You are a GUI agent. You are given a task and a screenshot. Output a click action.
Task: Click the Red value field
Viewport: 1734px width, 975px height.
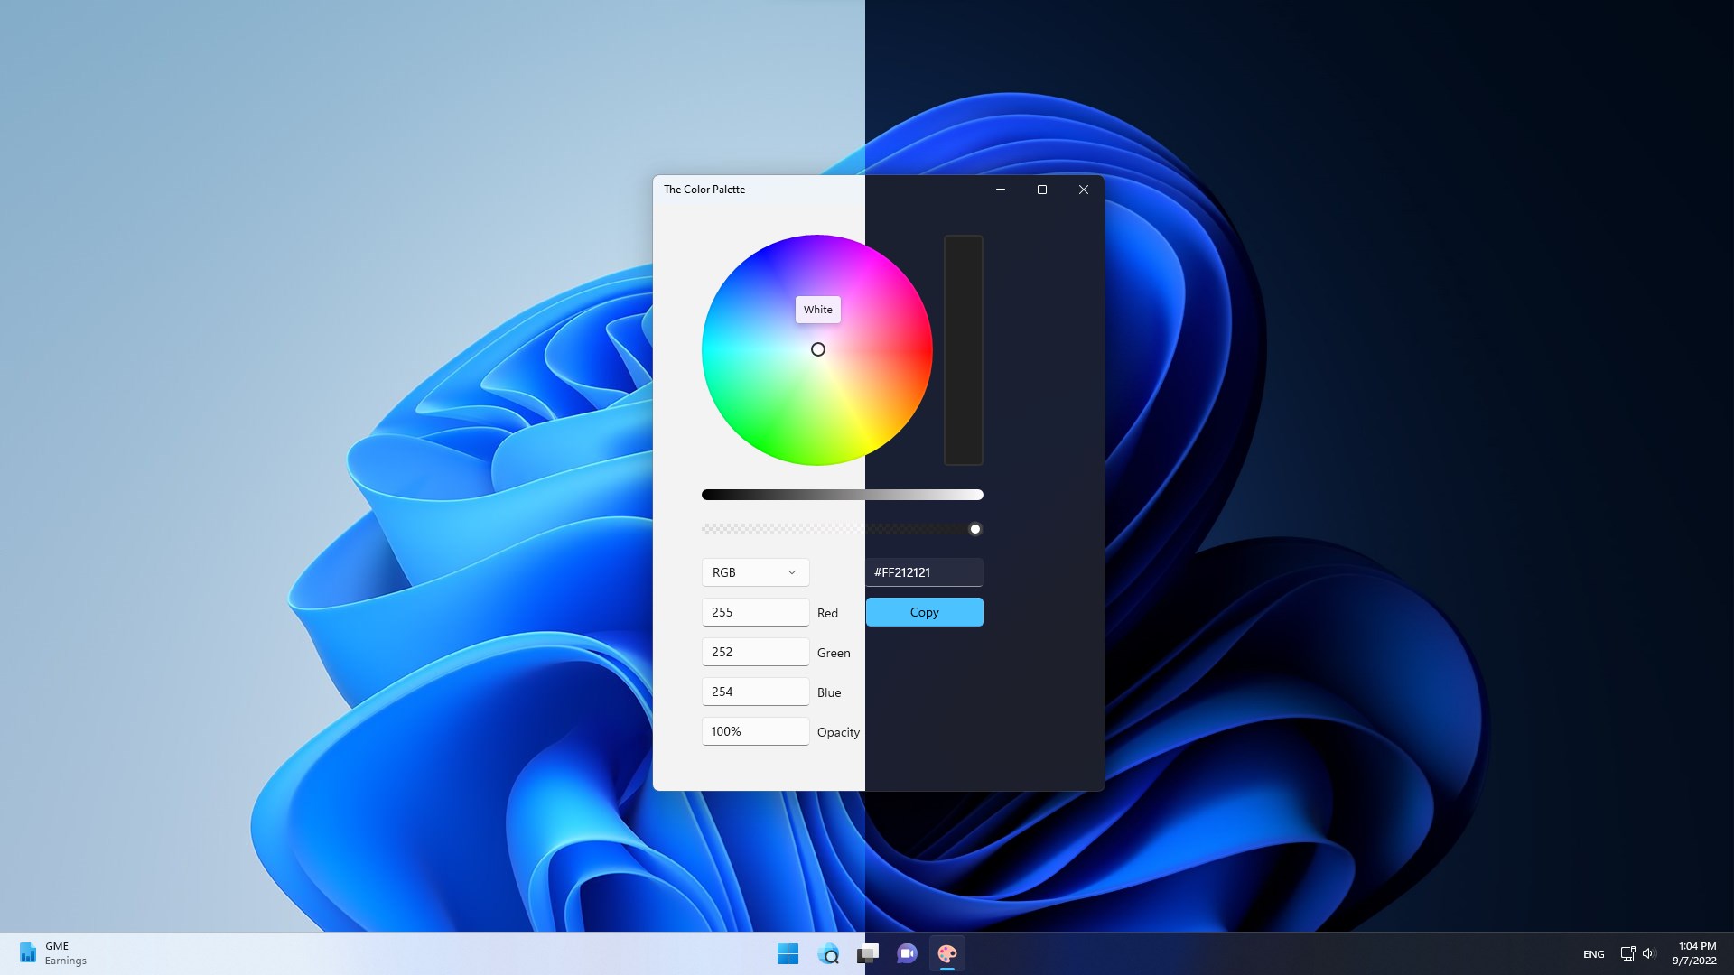tap(755, 612)
